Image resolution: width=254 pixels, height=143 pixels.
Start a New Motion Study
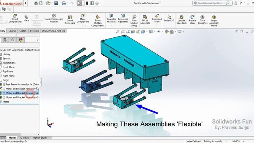134,21
